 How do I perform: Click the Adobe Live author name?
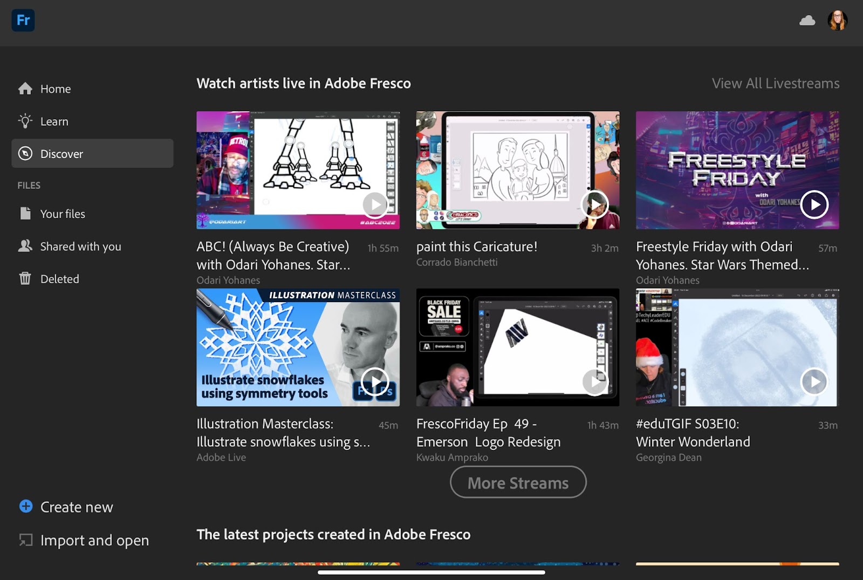[221, 457]
